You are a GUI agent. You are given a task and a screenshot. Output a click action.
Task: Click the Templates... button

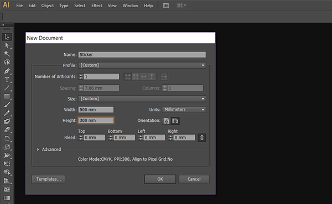point(48,179)
